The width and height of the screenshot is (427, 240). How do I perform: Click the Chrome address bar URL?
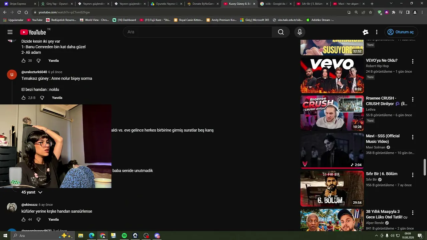[x=64, y=12]
